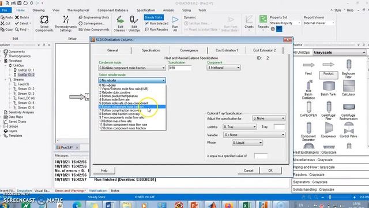Click Cancel button in dialog

[248, 170]
